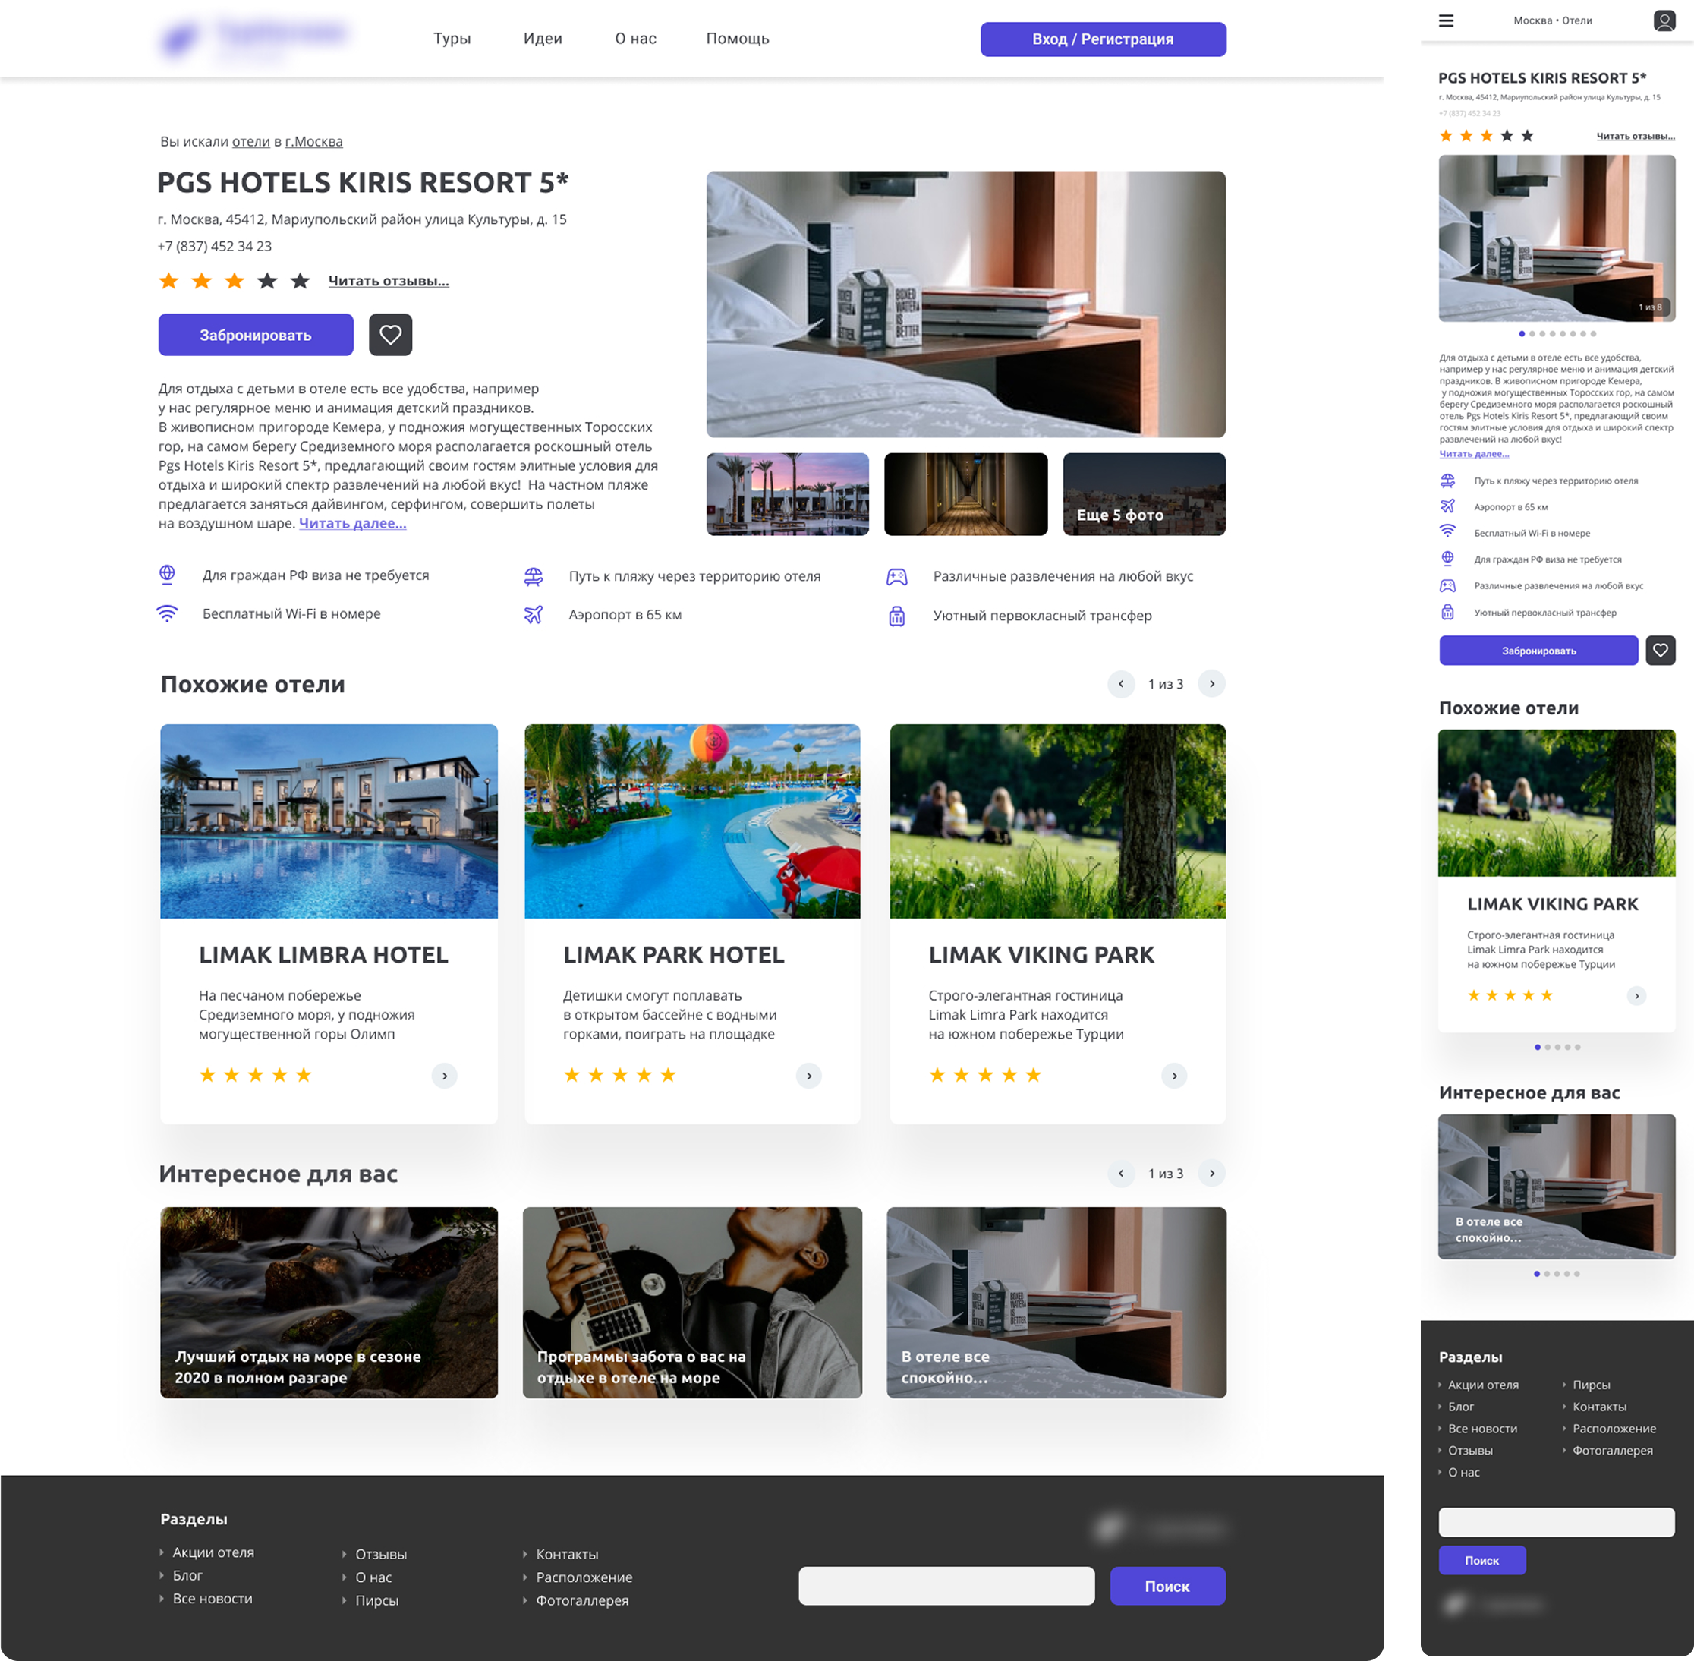Open desktop footer Все новости link
Image resolution: width=1694 pixels, height=1661 pixels.
pos(212,1598)
